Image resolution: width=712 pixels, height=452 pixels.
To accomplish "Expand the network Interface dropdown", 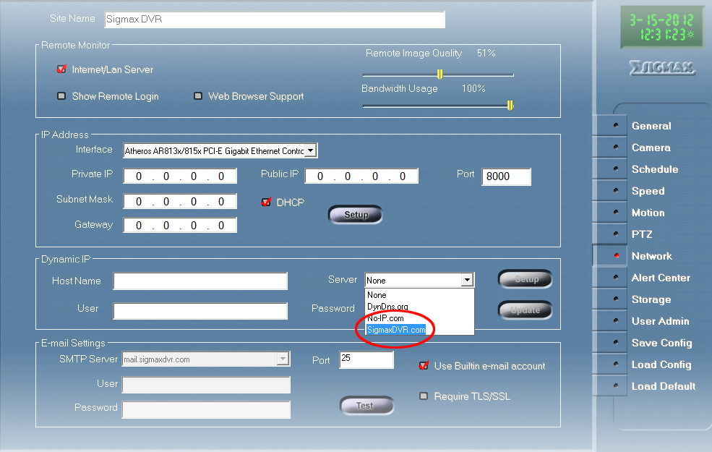I will tap(310, 150).
